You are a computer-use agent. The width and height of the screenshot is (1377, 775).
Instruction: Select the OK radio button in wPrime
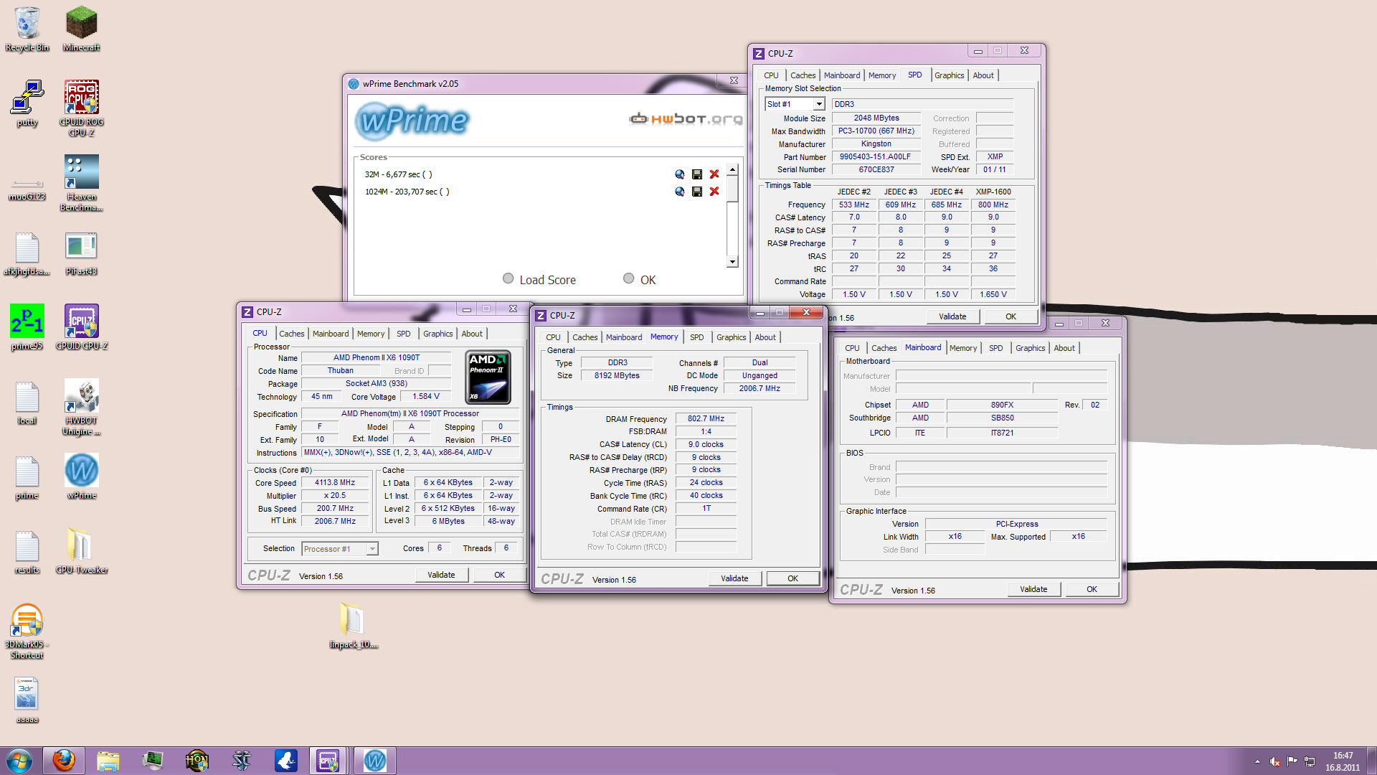click(x=628, y=278)
